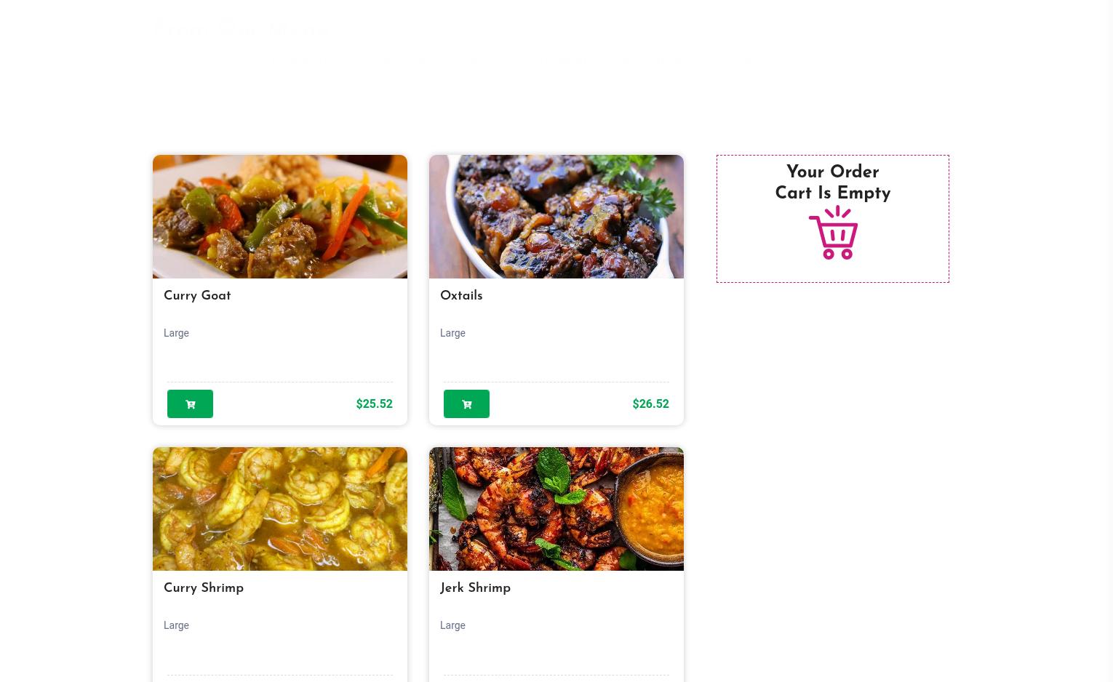The width and height of the screenshot is (1113, 682).
Task: Click the $25.52 Curry Goat price
Action: [374, 404]
